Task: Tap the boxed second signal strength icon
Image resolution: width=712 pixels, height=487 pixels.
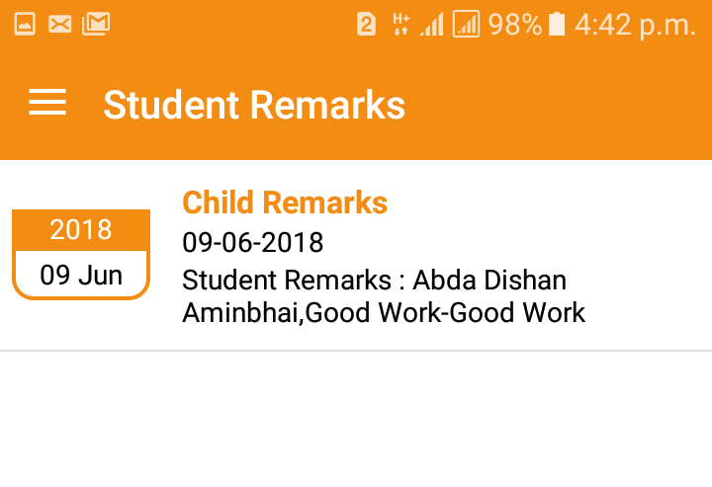Action: (466, 25)
